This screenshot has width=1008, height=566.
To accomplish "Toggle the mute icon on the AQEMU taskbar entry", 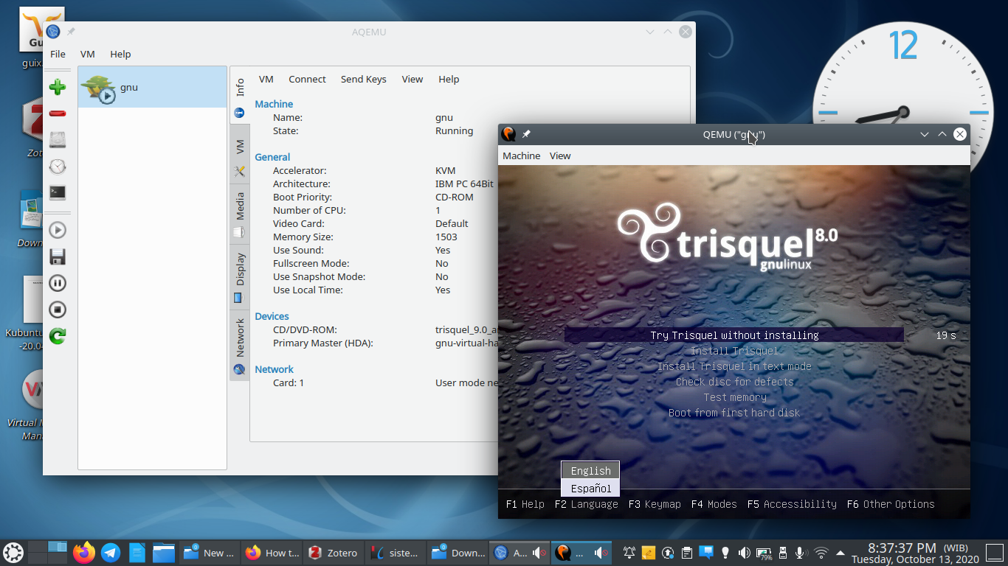I will (541, 553).
